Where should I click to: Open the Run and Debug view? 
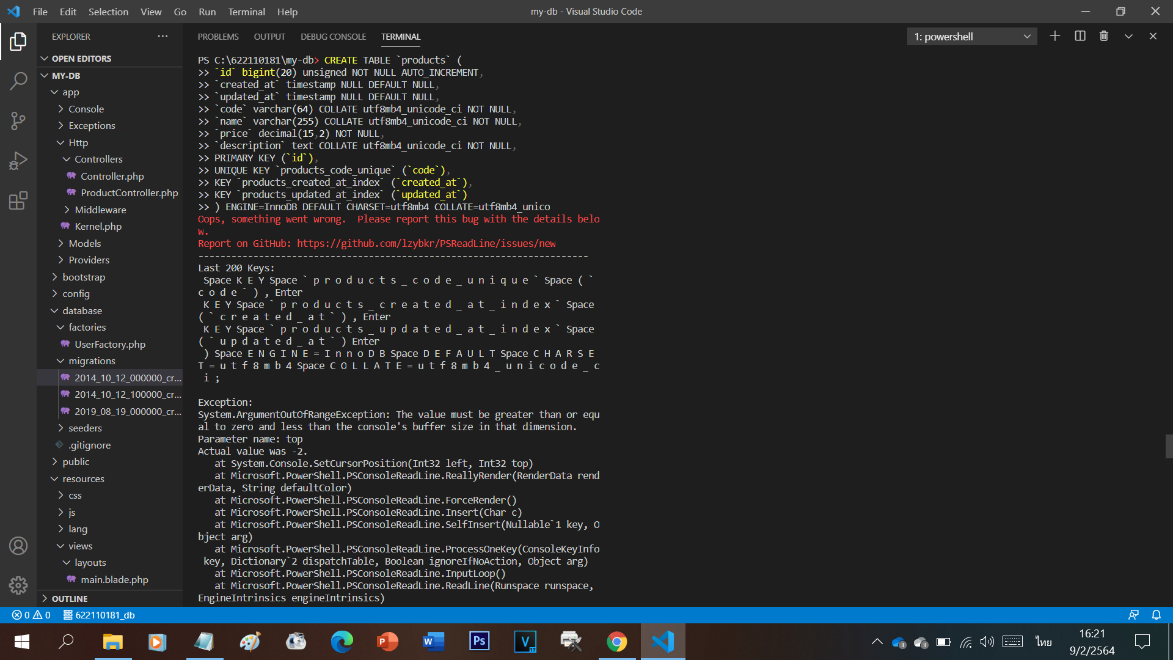[x=18, y=160]
